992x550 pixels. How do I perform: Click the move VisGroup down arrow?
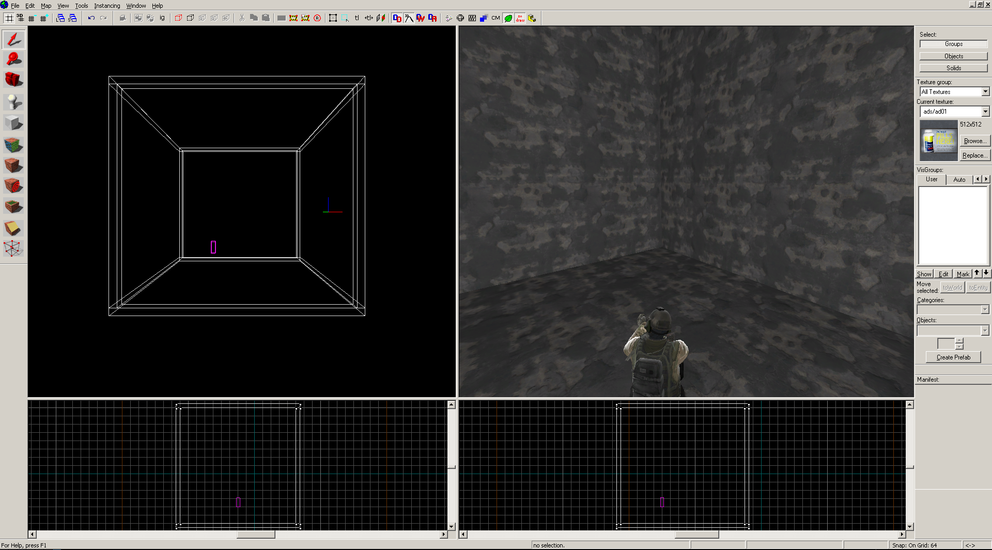pos(986,273)
